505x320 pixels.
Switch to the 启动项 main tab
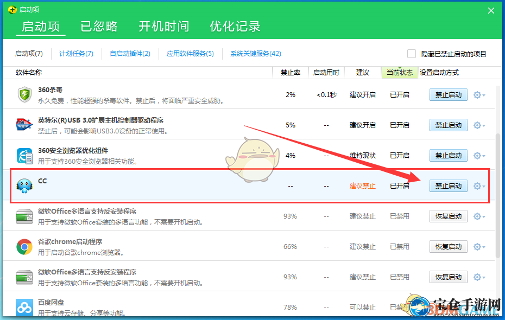[x=41, y=27]
